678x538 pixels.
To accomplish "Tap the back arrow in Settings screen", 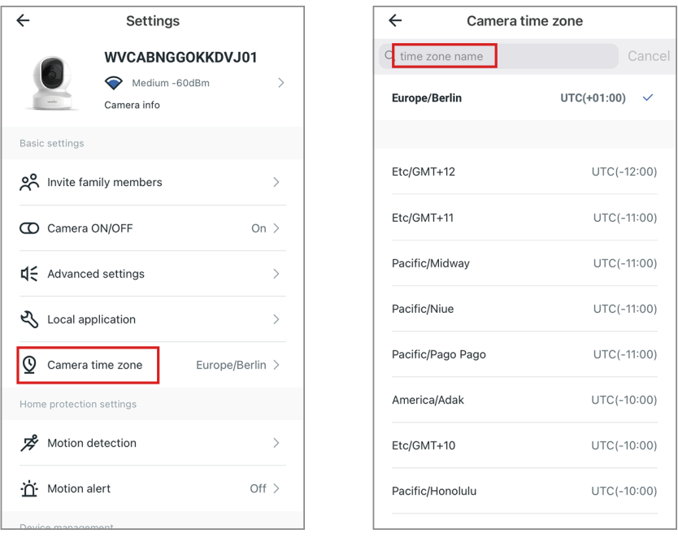I will point(23,21).
